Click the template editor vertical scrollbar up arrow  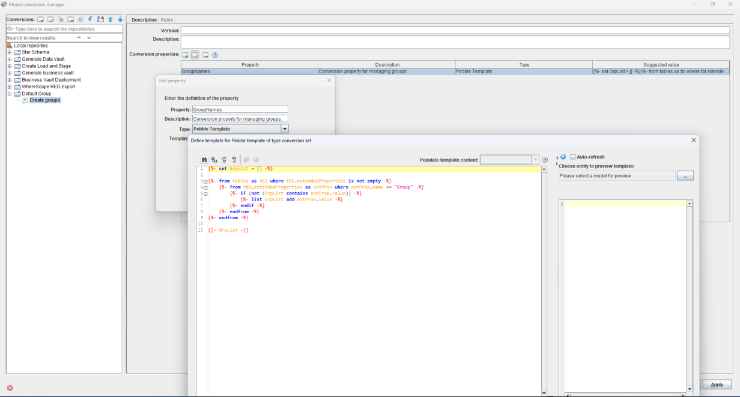click(x=544, y=169)
